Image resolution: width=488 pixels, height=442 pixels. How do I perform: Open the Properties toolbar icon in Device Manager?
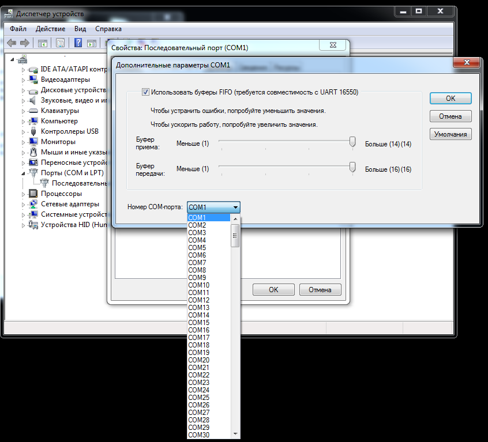[x=60, y=43]
